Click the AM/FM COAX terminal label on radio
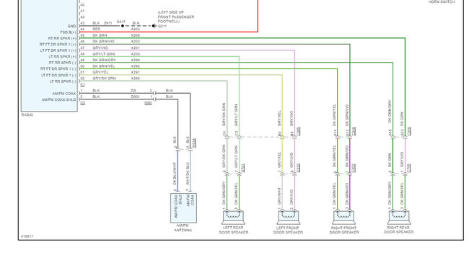The height and width of the screenshot is (268, 469). (64, 94)
